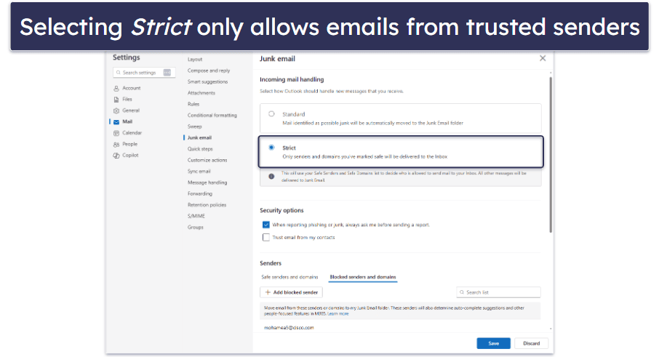Click the magnifier icon in Search settings
The image size is (659, 357).
coord(119,73)
